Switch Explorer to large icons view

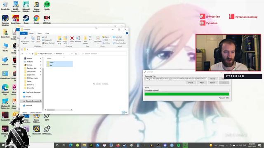tap(126, 112)
